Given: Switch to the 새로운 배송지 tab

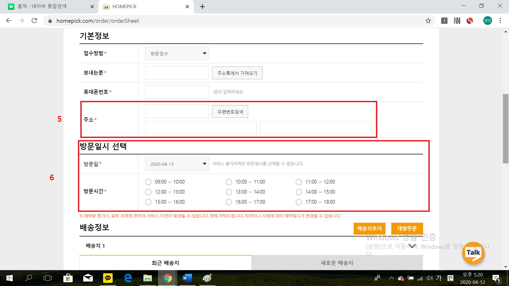Looking at the screenshot, I should (337, 263).
